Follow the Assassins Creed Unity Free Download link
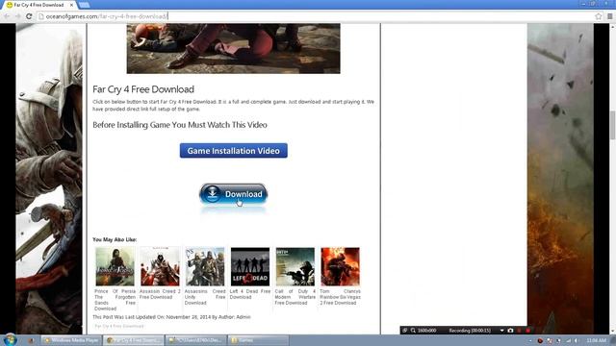This screenshot has width=616, height=346. (x=205, y=297)
